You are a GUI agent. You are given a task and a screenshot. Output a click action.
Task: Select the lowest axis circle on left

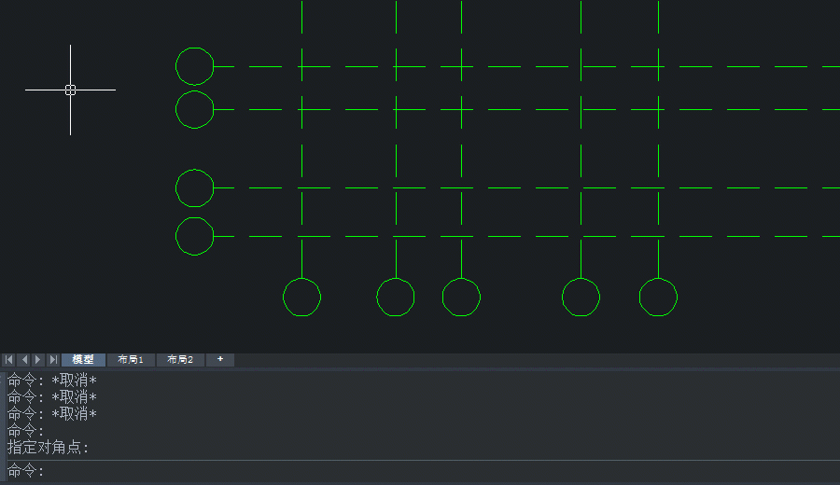pos(195,236)
